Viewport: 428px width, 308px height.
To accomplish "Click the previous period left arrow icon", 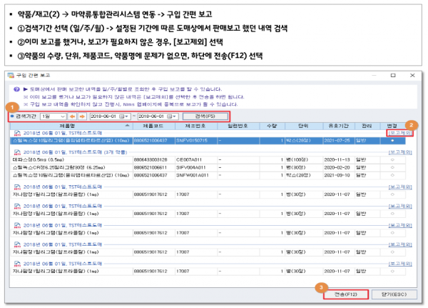I will pyautogui.click(x=72, y=116).
